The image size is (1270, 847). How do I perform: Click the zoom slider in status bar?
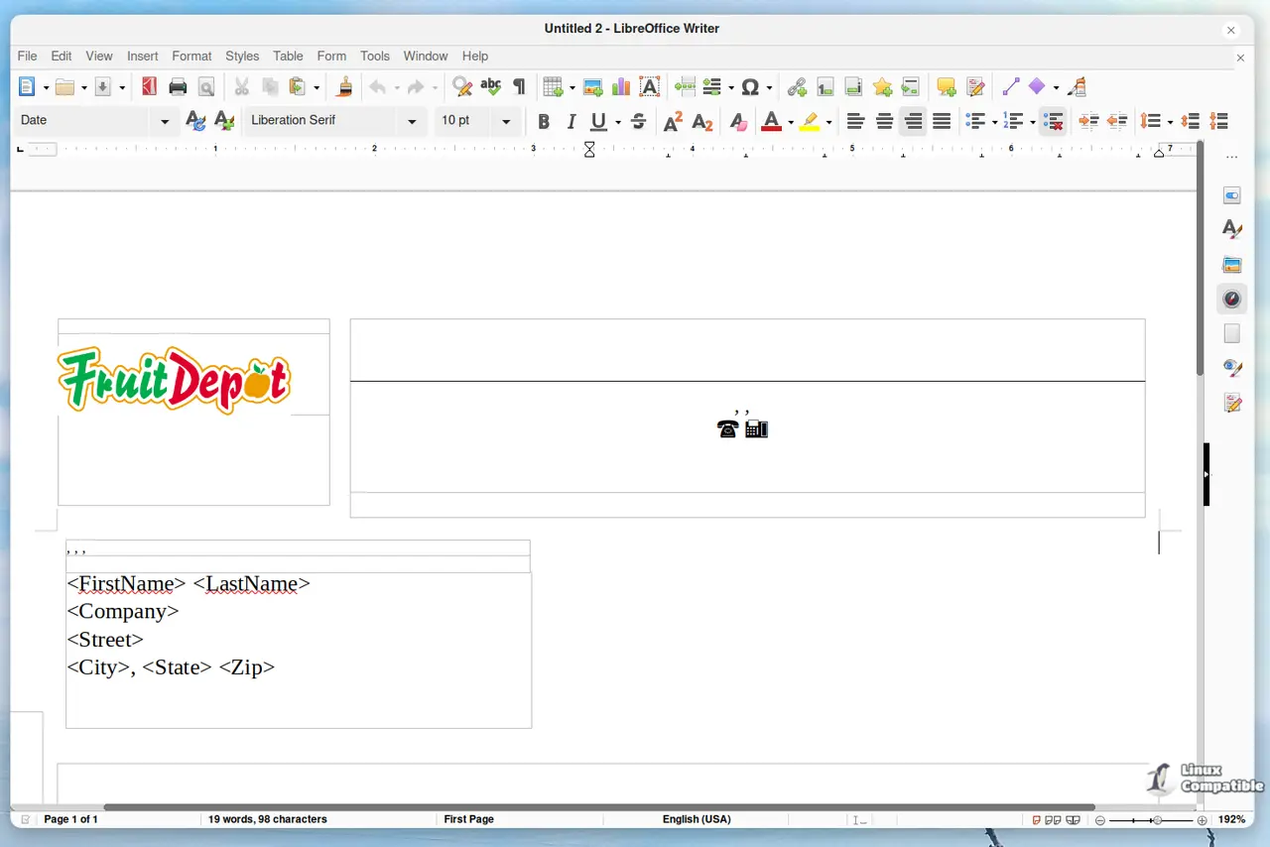[1151, 820]
